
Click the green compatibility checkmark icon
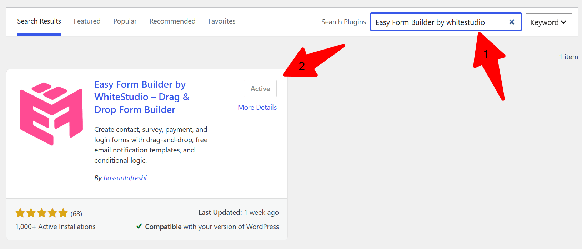pos(139,226)
